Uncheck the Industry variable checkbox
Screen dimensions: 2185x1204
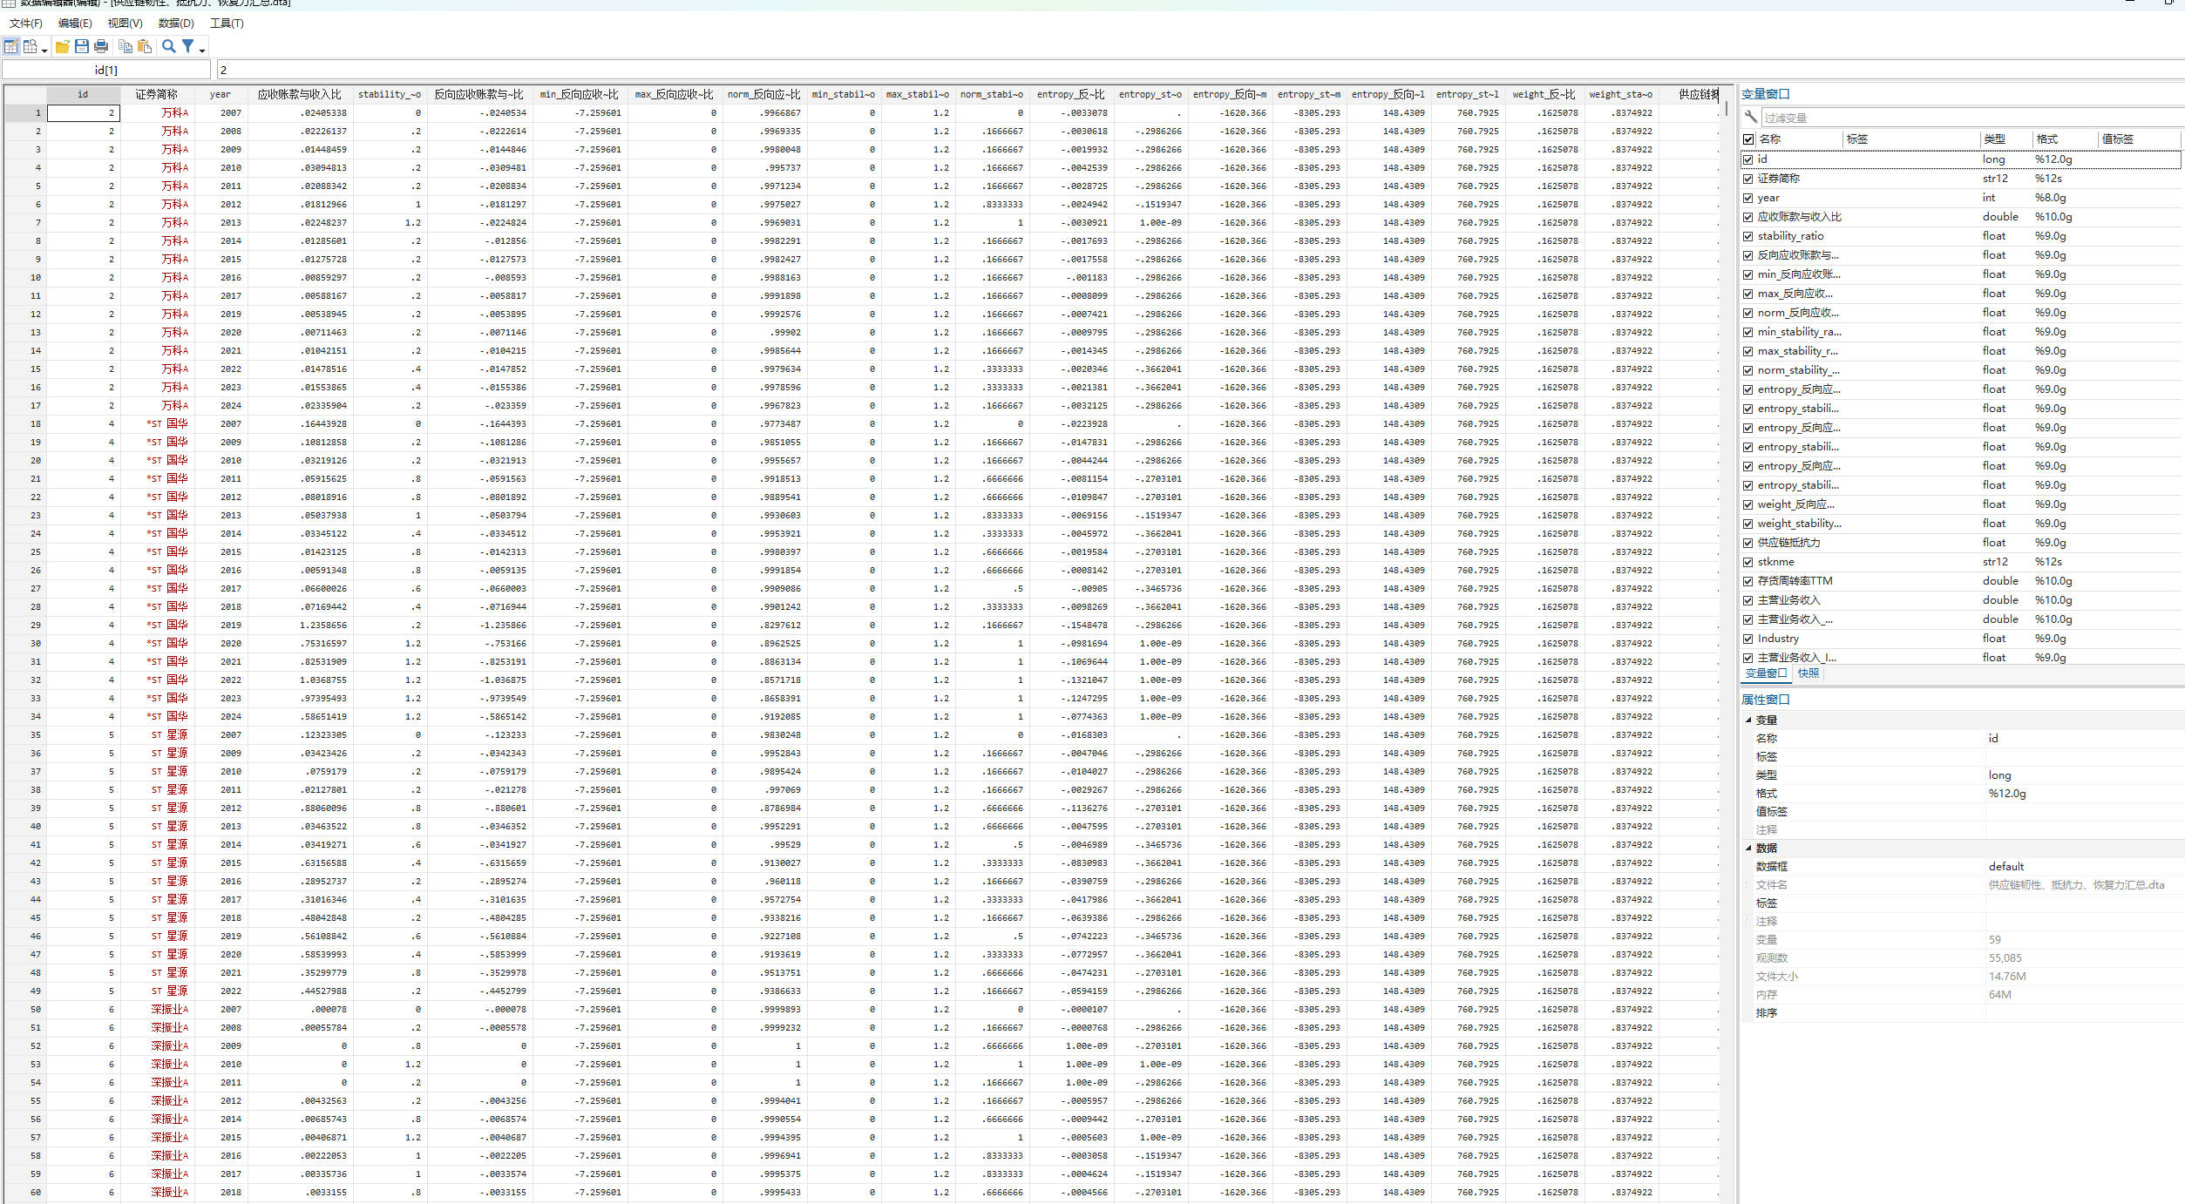[x=1748, y=639]
